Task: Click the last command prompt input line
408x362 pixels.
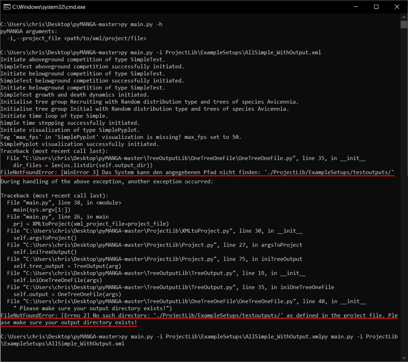Action: tap(199, 340)
